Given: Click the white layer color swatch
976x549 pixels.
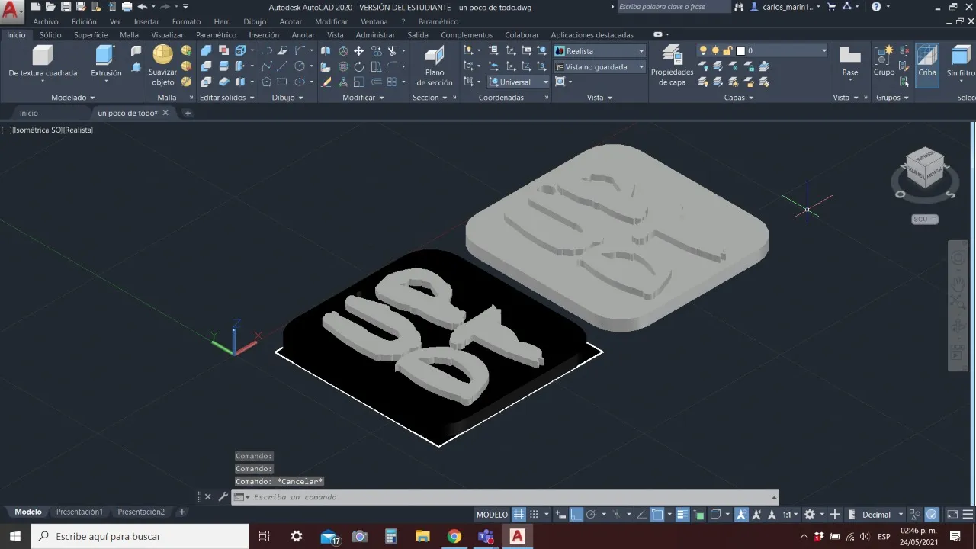Looking at the screenshot, I should coord(740,51).
